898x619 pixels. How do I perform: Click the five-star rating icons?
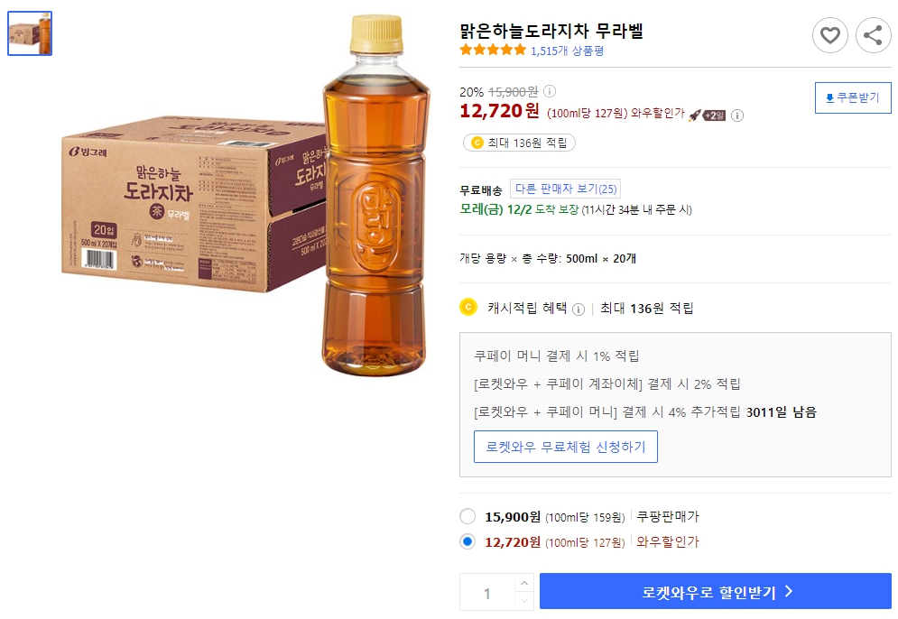(492, 51)
